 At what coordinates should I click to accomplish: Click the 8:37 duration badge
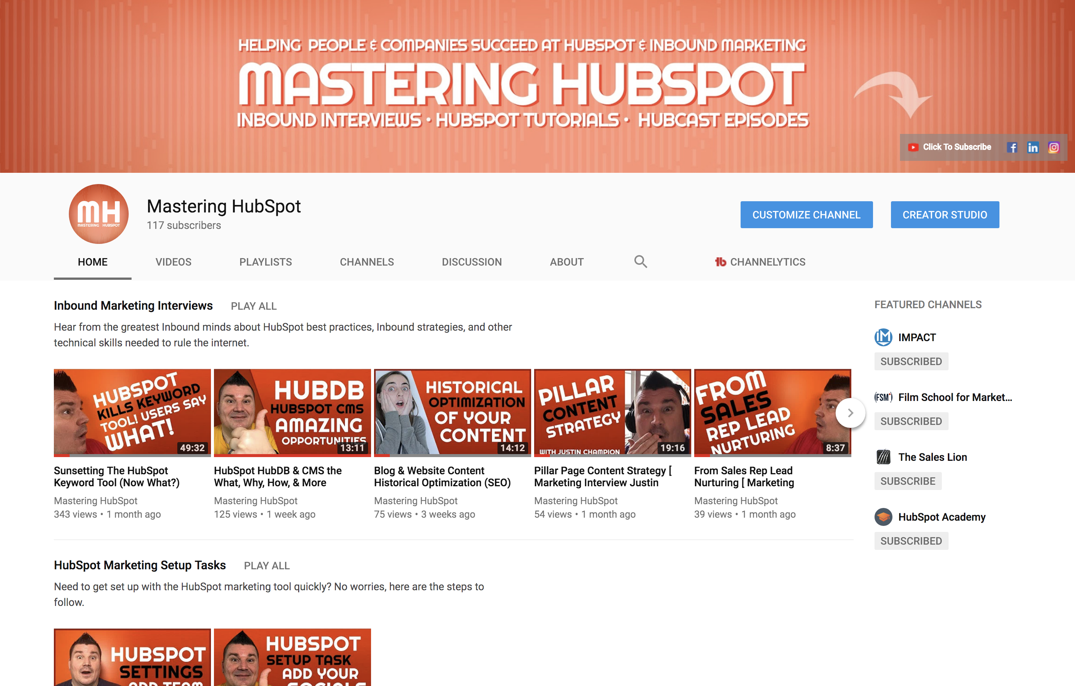835,448
